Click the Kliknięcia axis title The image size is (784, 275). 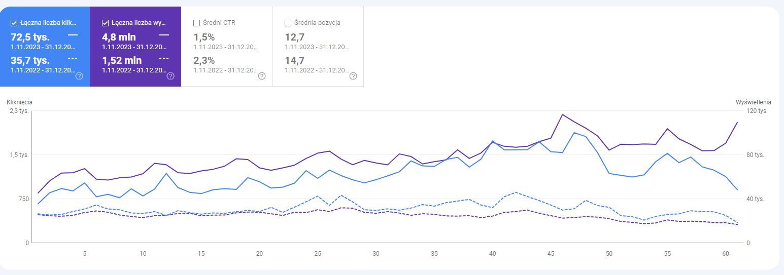[x=19, y=102]
